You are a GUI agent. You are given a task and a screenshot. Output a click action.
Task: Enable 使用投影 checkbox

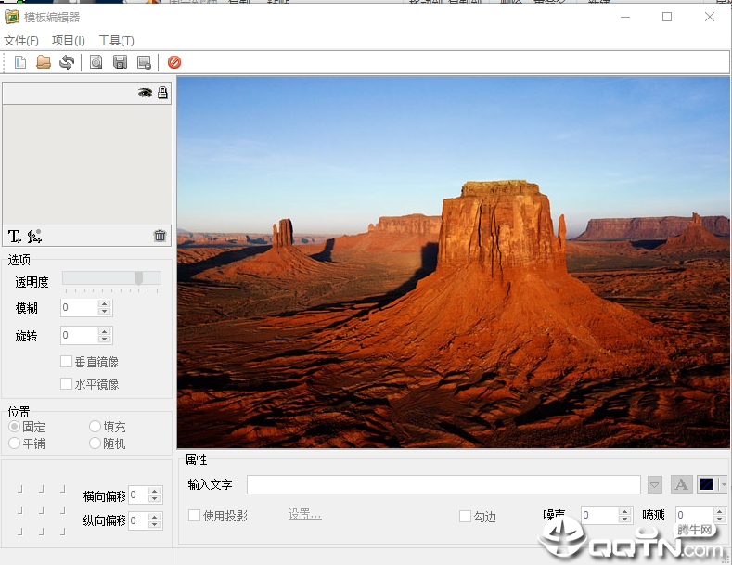pos(194,516)
